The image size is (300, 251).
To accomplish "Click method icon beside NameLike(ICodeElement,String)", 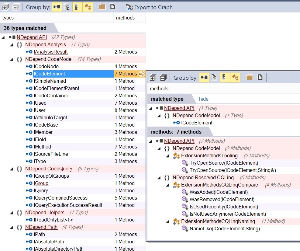I will click(185, 228).
